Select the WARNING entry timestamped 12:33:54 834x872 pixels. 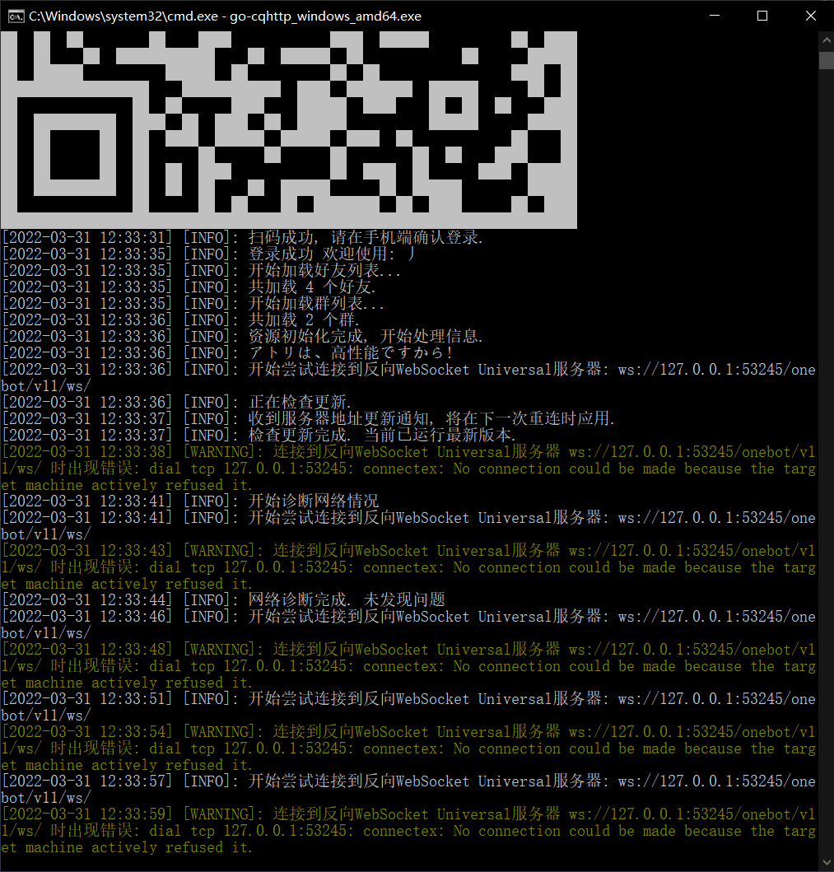[x=408, y=748]
